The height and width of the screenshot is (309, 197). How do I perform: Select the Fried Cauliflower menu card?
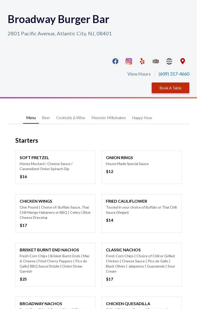click(141, 213)
